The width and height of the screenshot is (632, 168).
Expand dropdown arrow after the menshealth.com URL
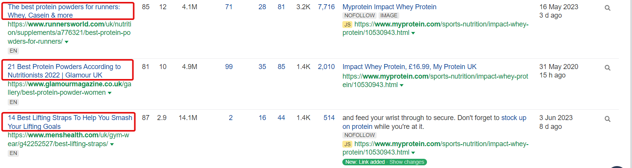point(112,144)
